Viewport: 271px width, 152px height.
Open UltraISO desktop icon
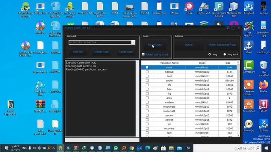tap(40, 27)
